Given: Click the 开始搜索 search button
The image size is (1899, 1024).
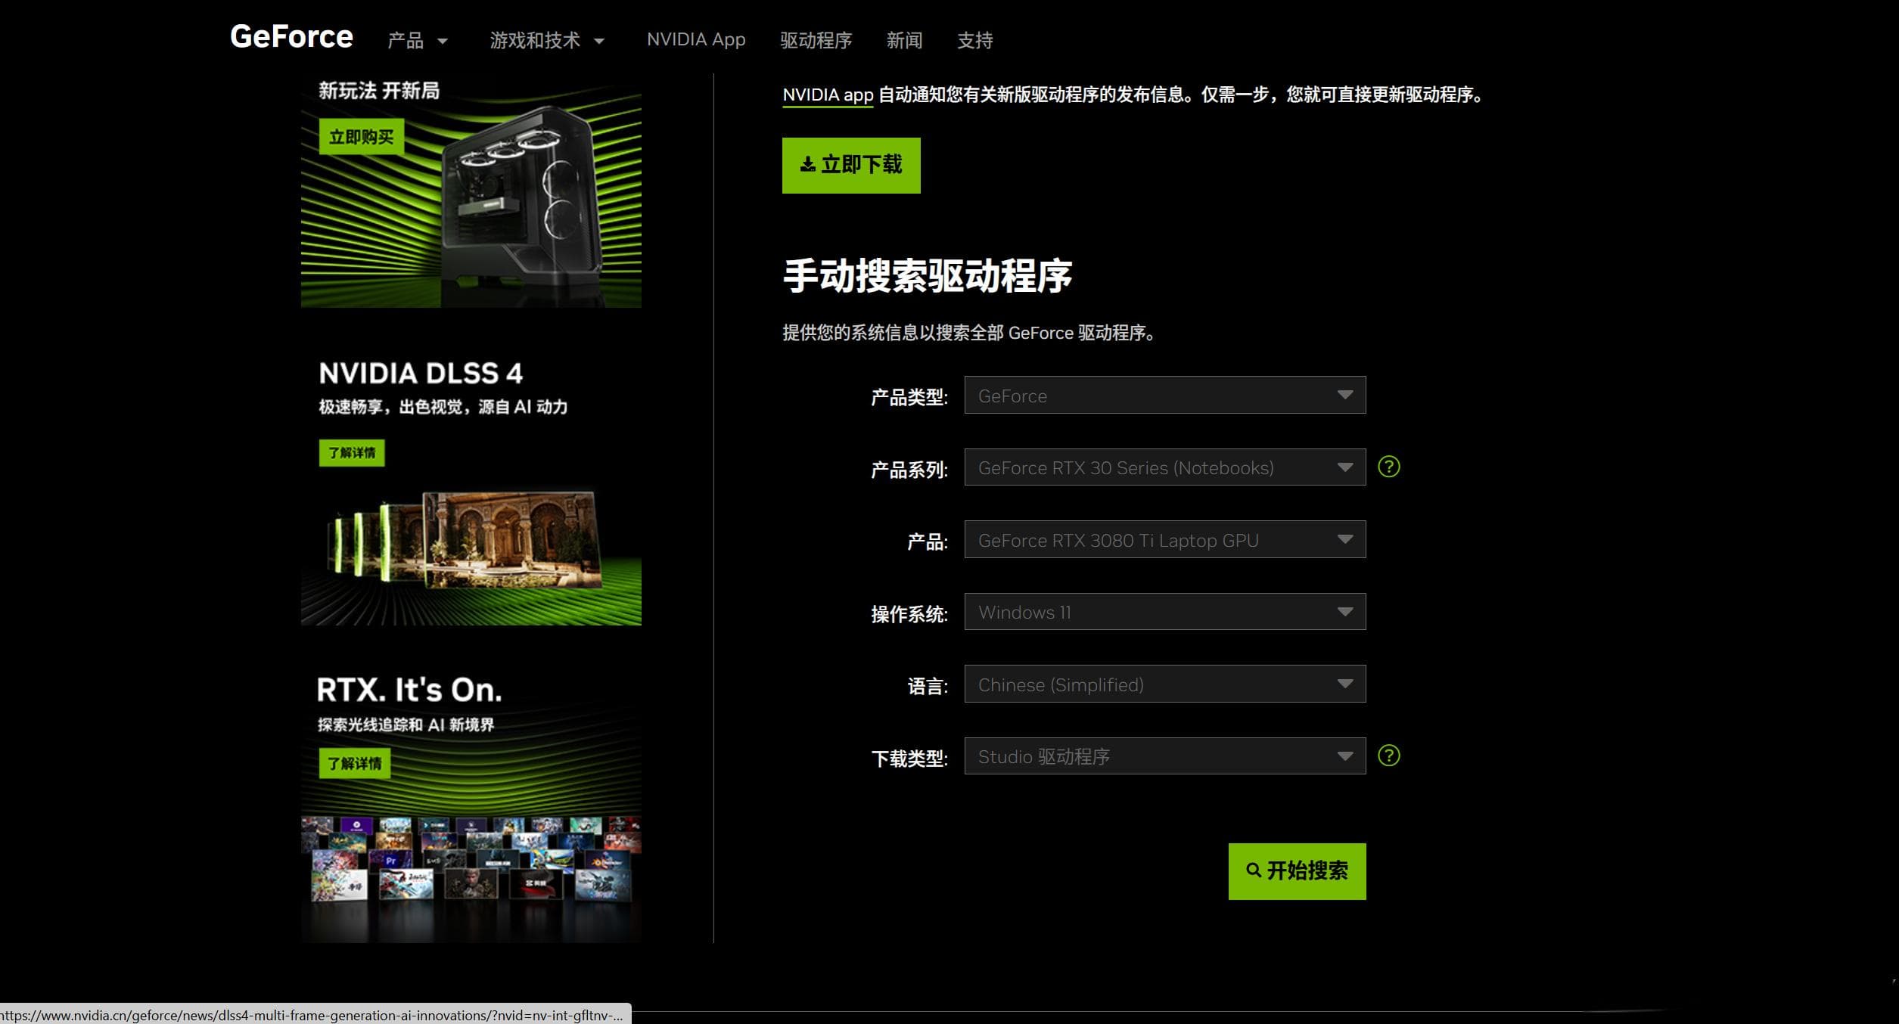Looking at the screenshot, I should (1298, 871).
